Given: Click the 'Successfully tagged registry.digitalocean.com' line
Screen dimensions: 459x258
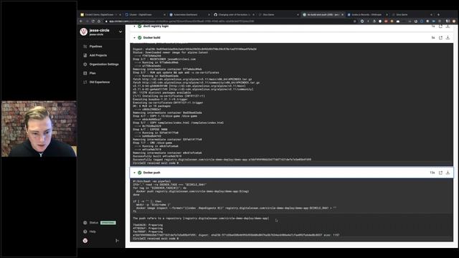Looking at the screenshot, I should point(222,160).
